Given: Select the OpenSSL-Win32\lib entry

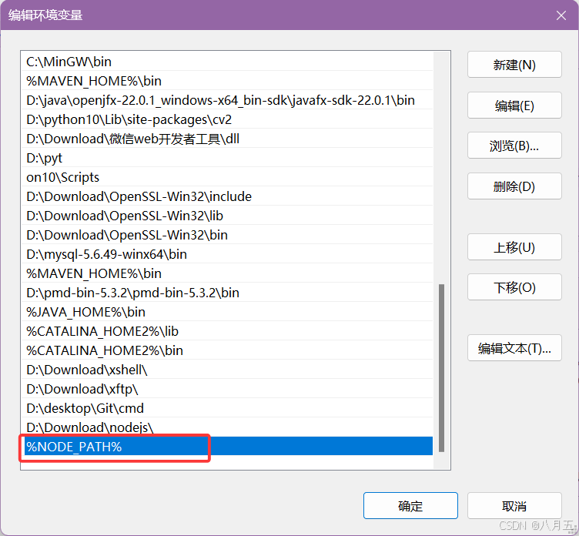Looking at the screenshot, I should point(227,216).
